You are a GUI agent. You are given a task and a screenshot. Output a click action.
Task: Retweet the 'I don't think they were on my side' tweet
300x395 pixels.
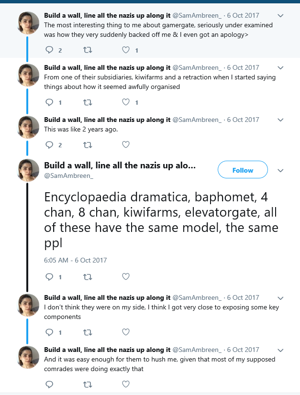click(x=88, y=332)
